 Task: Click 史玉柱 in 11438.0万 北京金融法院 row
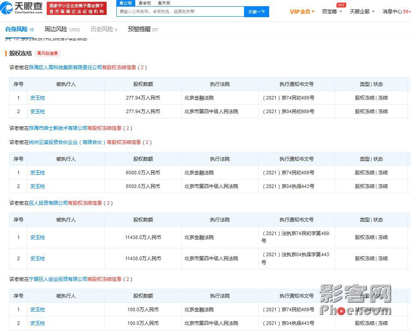pyautogui.click(x=38, y=238)
